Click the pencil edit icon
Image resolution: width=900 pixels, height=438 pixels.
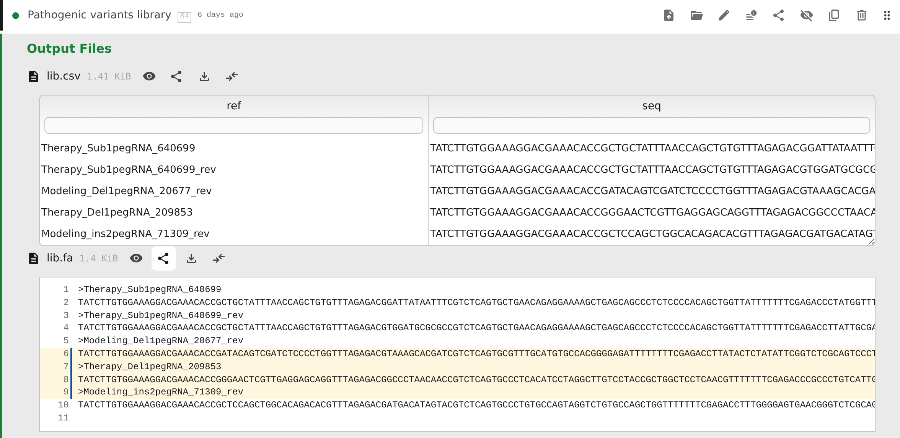(x=724, y=15)
